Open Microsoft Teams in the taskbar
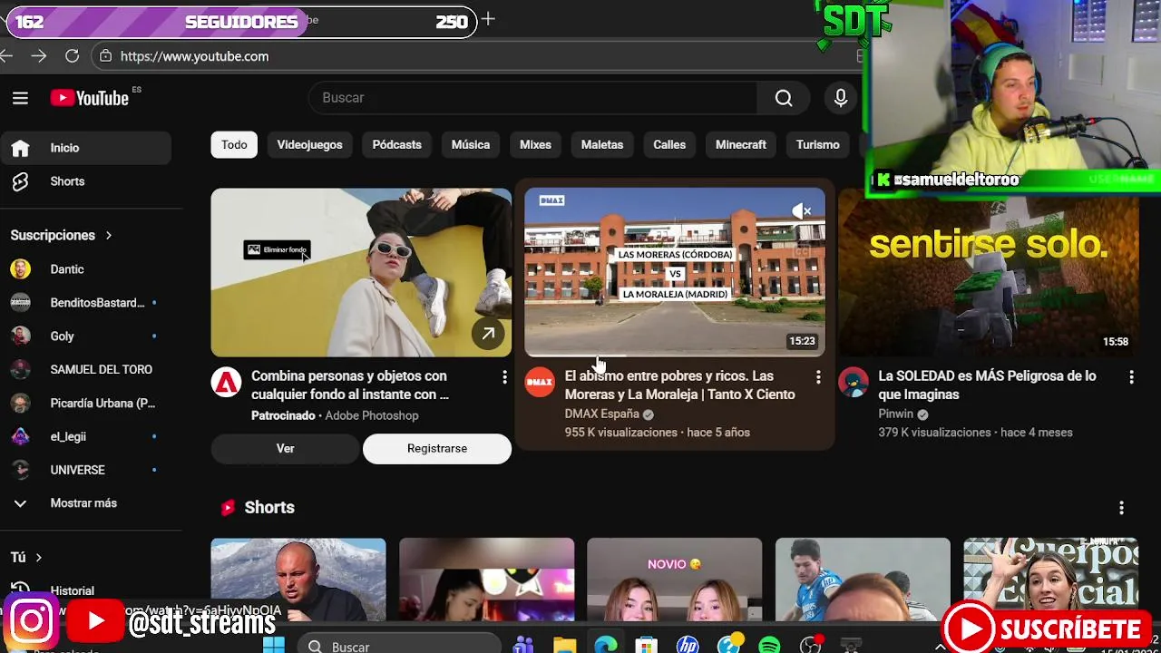The width and height of the screenshot is (1161, 653). click(523, 646)
